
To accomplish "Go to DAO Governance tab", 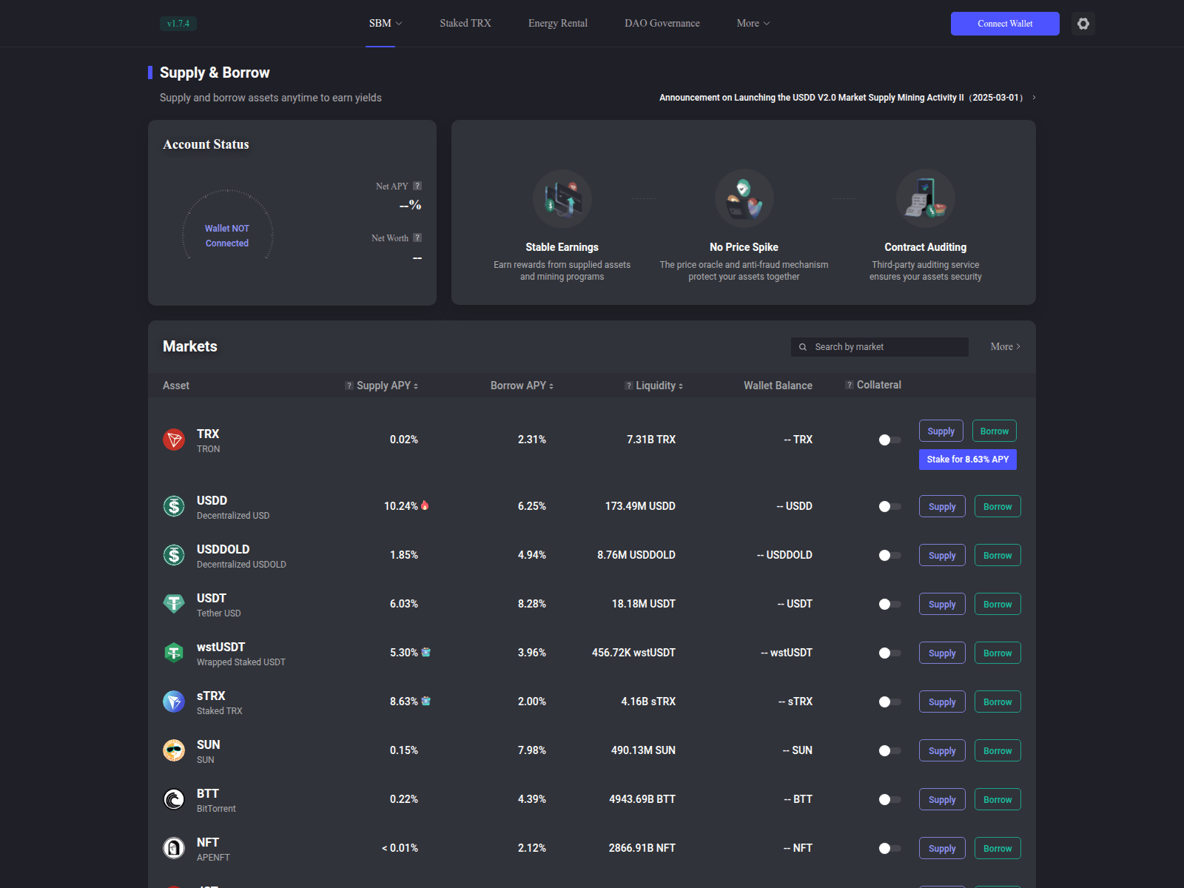I will coord(662,24).
